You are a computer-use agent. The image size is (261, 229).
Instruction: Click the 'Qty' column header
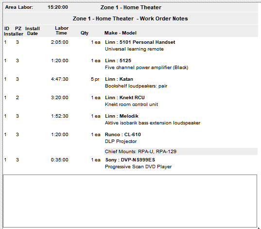pos(85,33)
